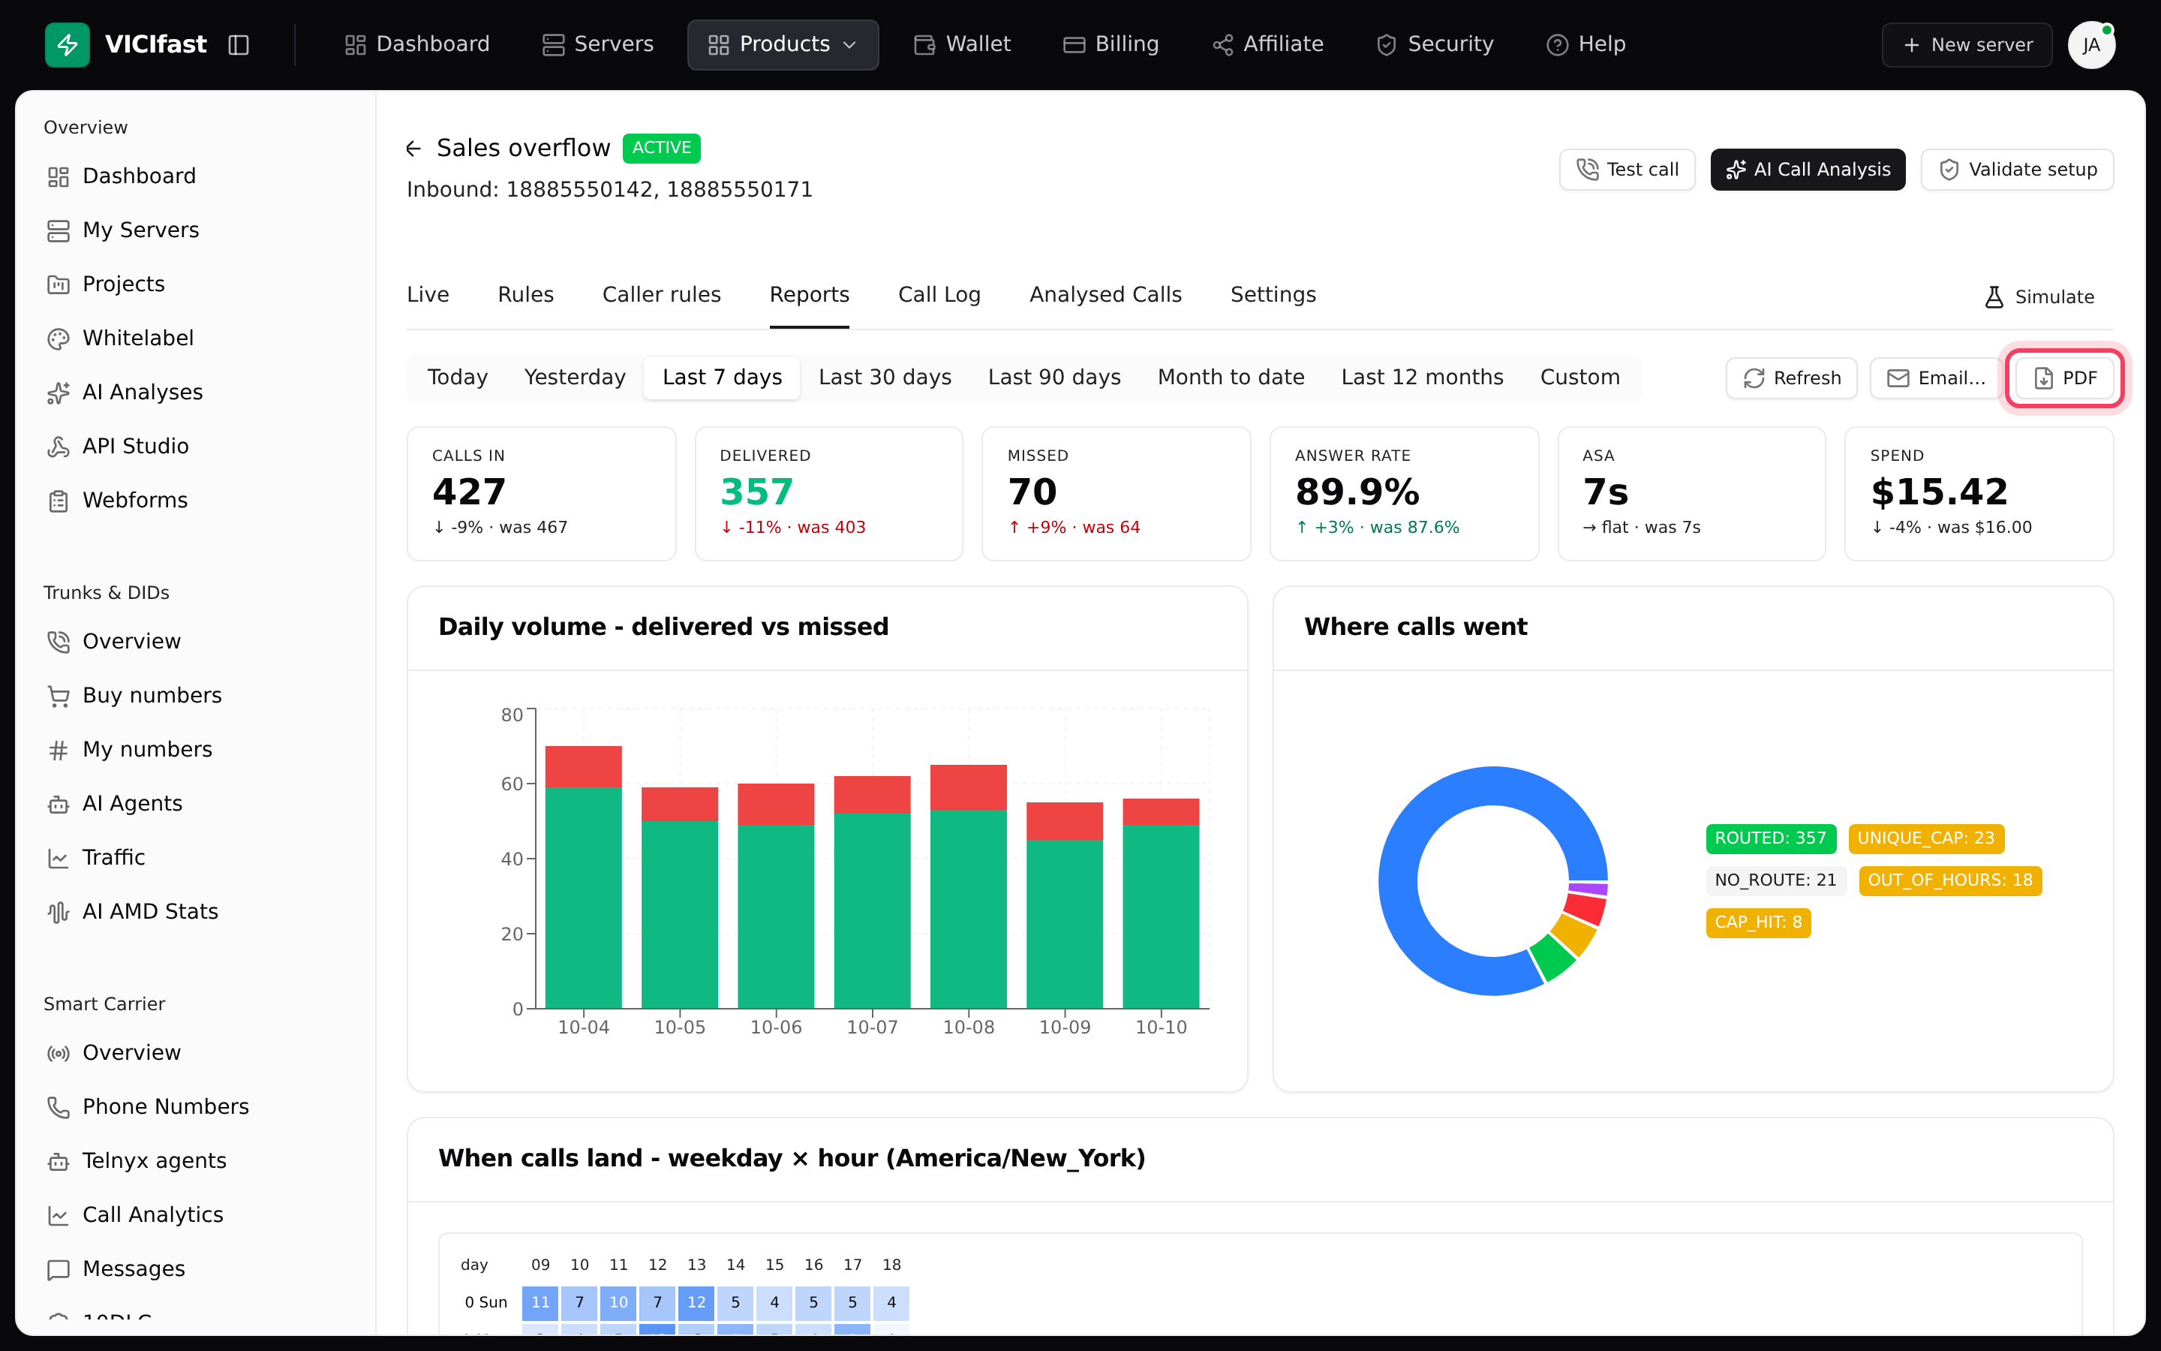Viewport: 2161px width, 1351px height.
Task: Open Buy numbers in sidebar
Action: pos(196,696)
